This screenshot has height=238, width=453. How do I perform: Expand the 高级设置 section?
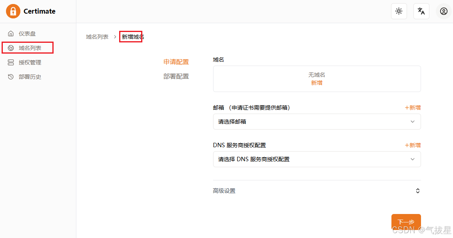317,191
